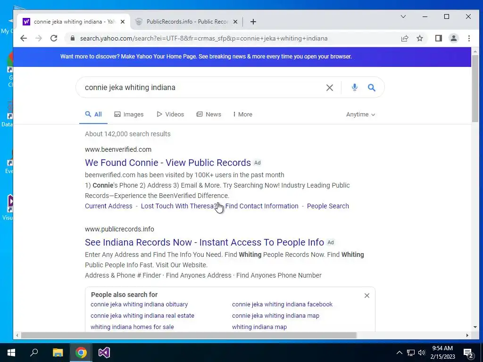Open a new browser tab
Viewport: 483px width, 362px height.
click(x=253, y=22)
